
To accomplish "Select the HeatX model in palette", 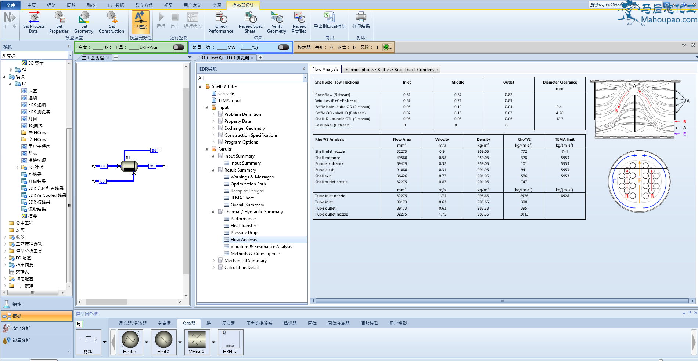I will point(163,342).
